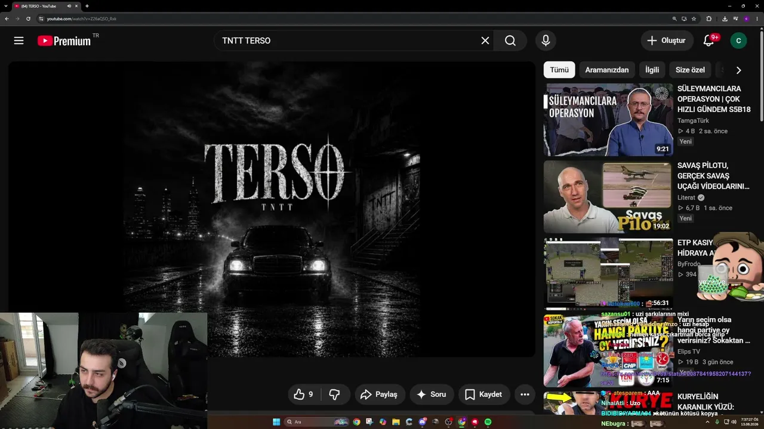
Task: Open Discord from the taskbar
Action: click(422, 422)
